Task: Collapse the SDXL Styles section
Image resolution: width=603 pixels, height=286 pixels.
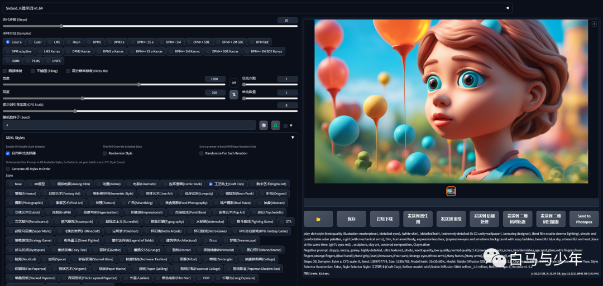Action: coord(293,137)
